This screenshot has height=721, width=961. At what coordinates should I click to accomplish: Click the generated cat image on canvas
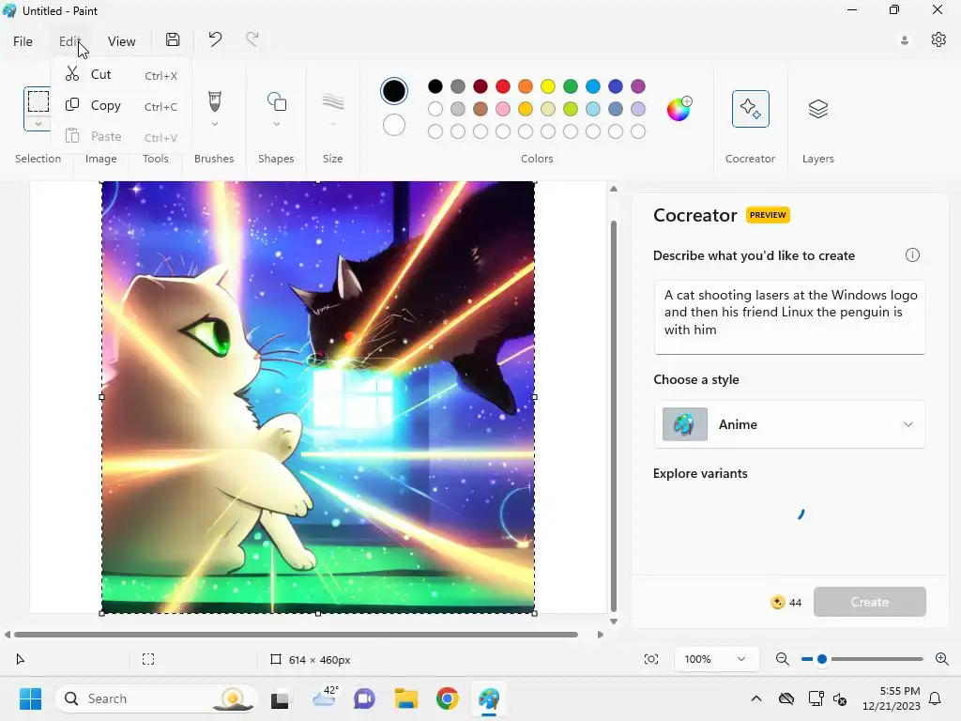(x=318, y=397)
